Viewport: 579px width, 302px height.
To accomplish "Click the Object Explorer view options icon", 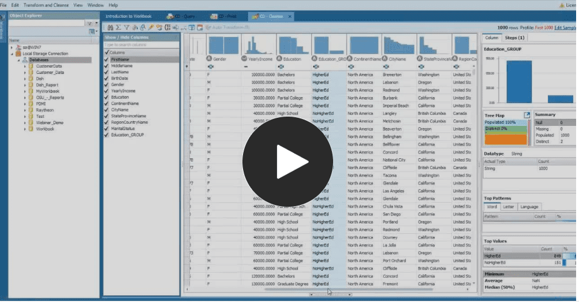I will coord(92,32).
